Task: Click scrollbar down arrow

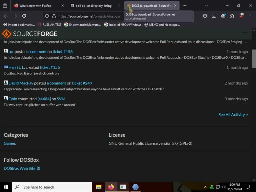Action: pos(254,180)
